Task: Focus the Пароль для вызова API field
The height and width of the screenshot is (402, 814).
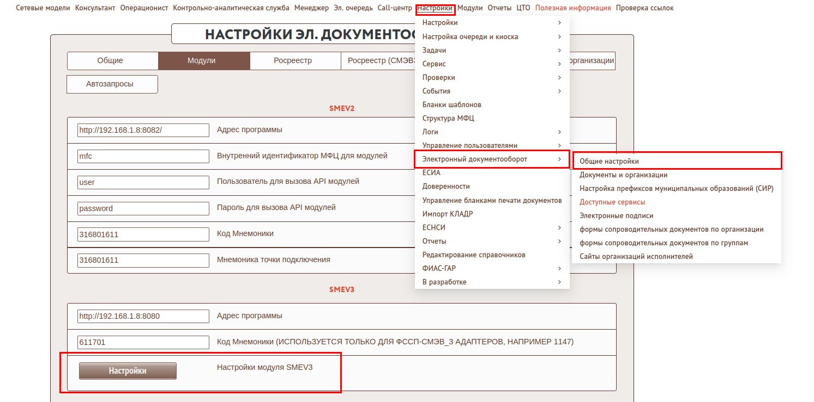Action: coord(143,208)
